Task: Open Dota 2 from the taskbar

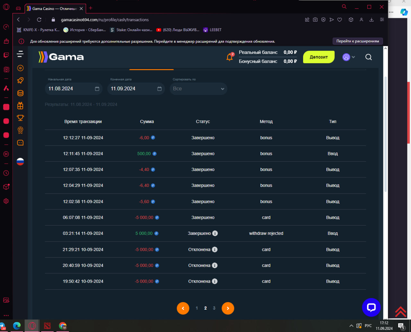Action: tap(47, 326)
